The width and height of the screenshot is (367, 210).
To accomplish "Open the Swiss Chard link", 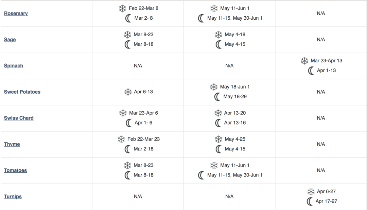I will (19, 118).
